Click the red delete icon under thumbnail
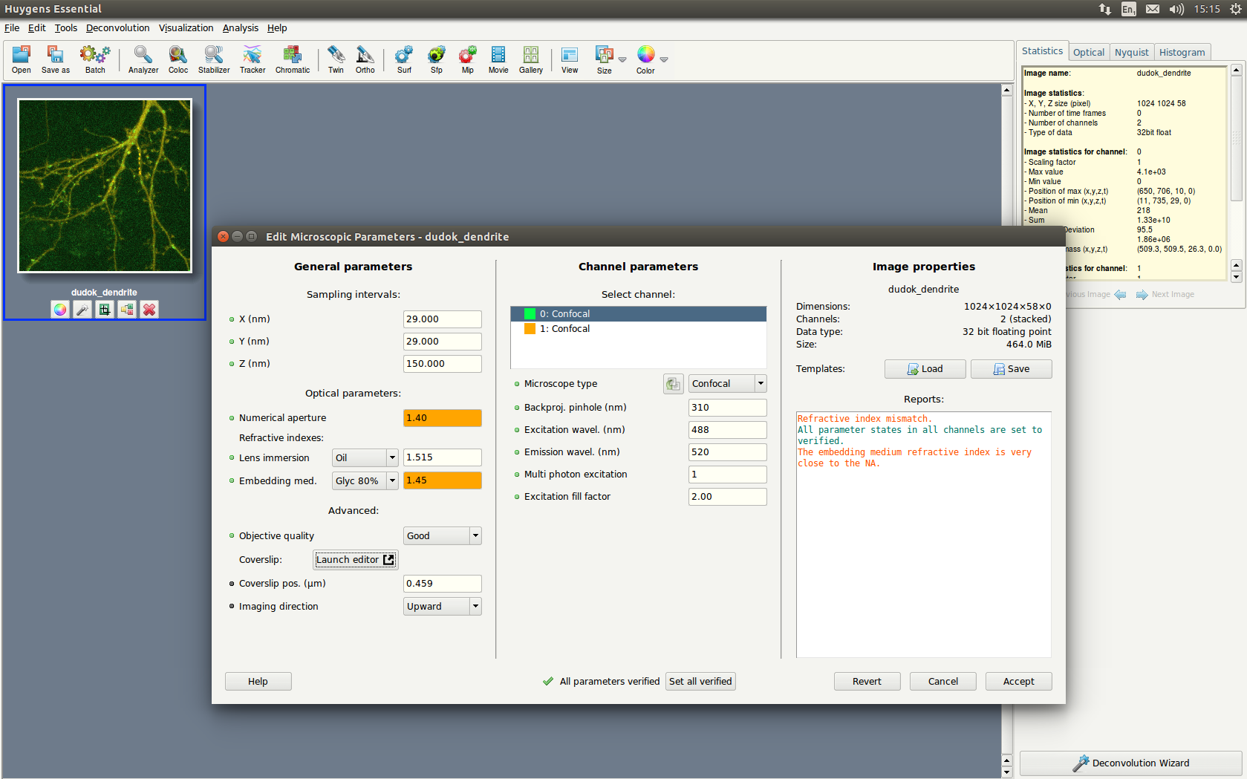 pyautogui.click(x=149, y=310)
